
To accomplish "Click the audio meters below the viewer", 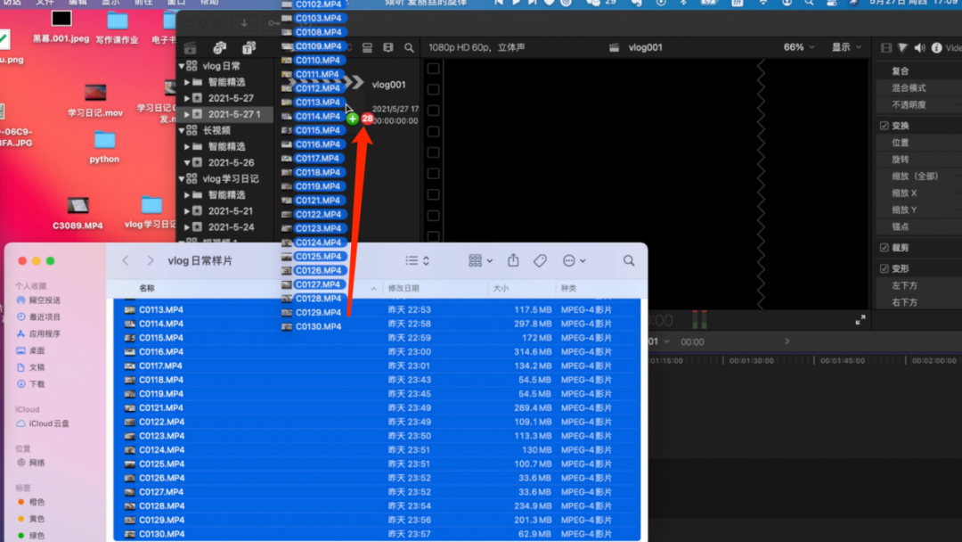I will click(x=699, y=319).
